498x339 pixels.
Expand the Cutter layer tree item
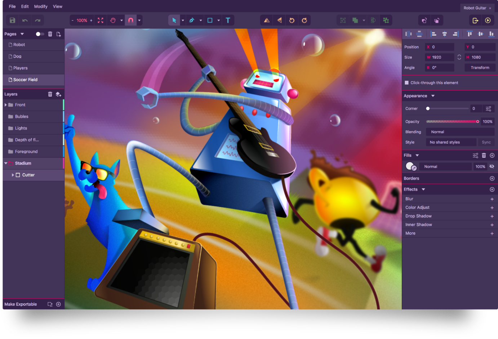coord(13,175)
